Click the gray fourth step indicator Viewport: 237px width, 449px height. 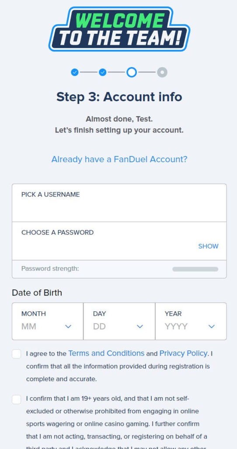tap(162, 72)
